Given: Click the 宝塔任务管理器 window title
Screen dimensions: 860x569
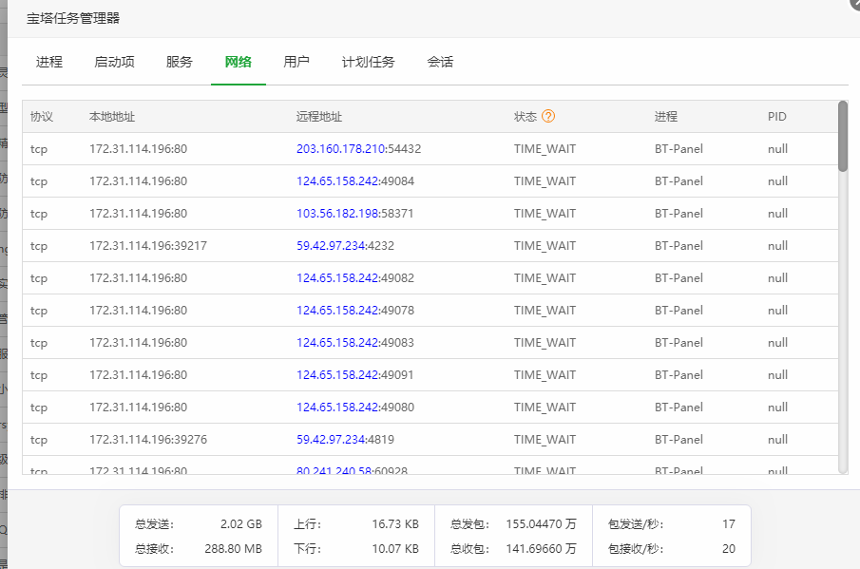Looking at the screenshot, I should click(73, 18).
